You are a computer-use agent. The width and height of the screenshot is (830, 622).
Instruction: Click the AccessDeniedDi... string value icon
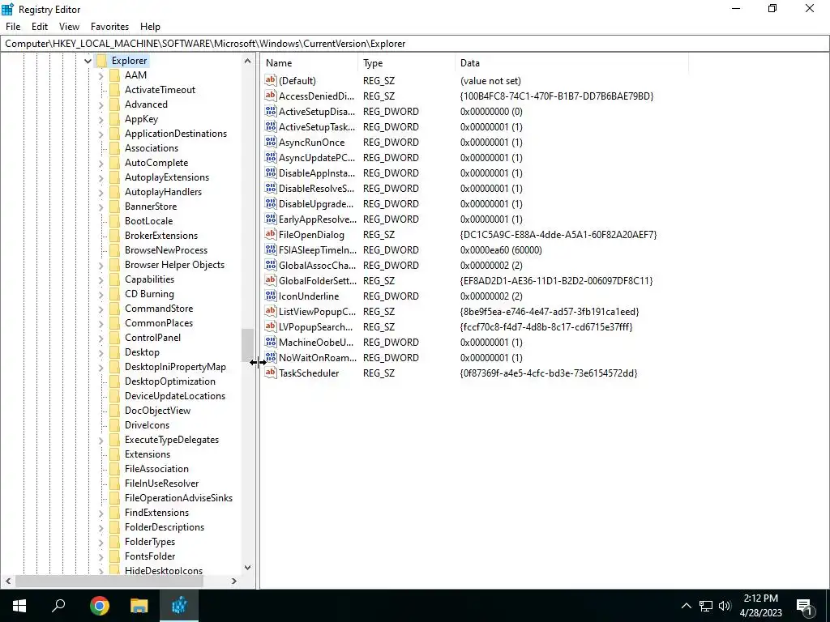click(271, 96)
